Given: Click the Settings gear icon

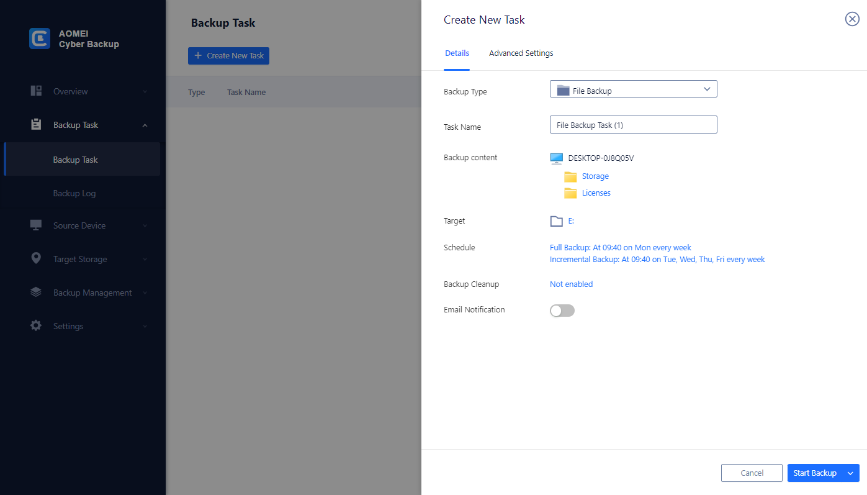Looking at the screenshot, I should [x=36, y=325].
